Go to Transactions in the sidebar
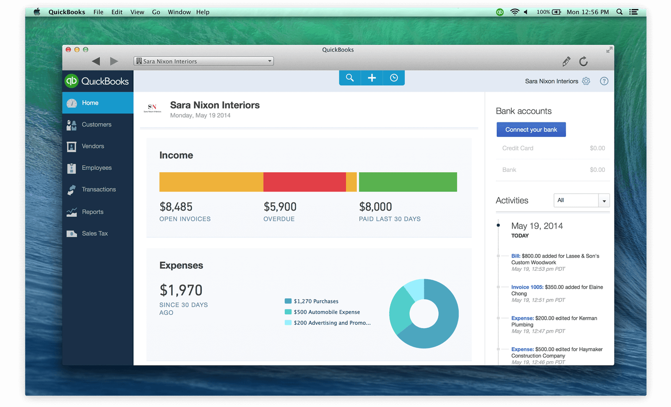Viewport: 671px width, 407px height. (99, 189)
